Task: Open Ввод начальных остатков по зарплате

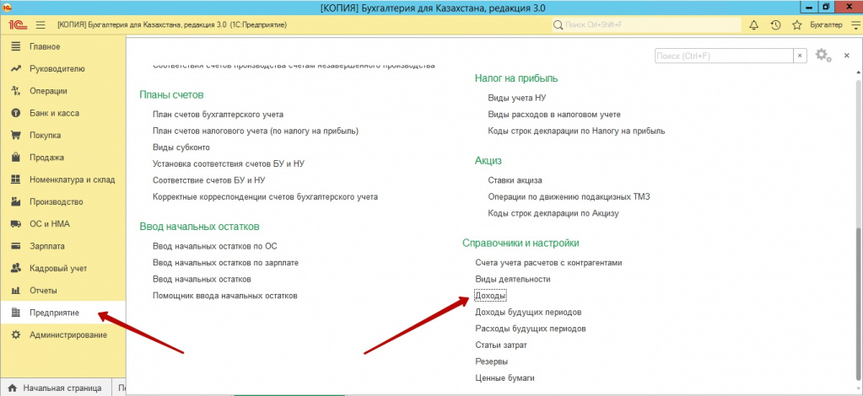Action: 225,263
